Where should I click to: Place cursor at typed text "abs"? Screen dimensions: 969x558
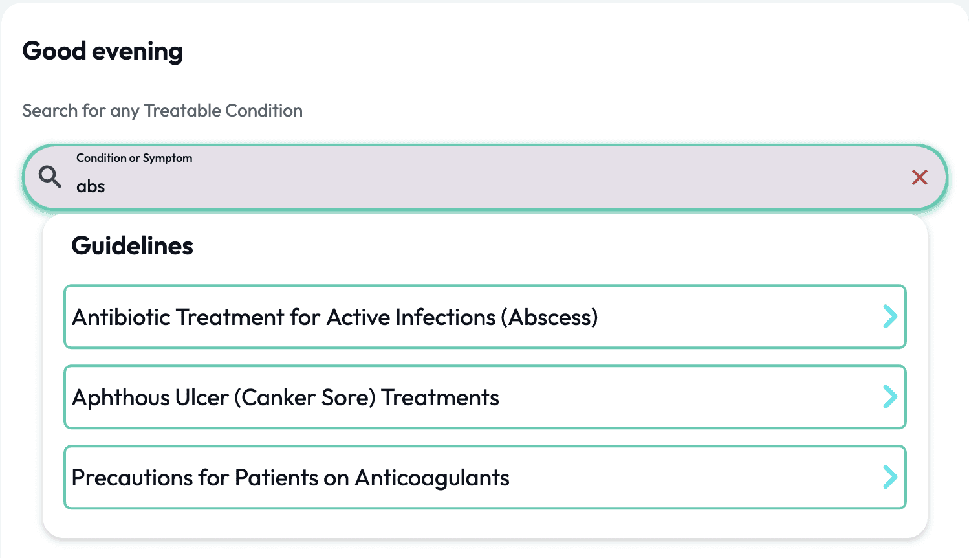(91, 186)
